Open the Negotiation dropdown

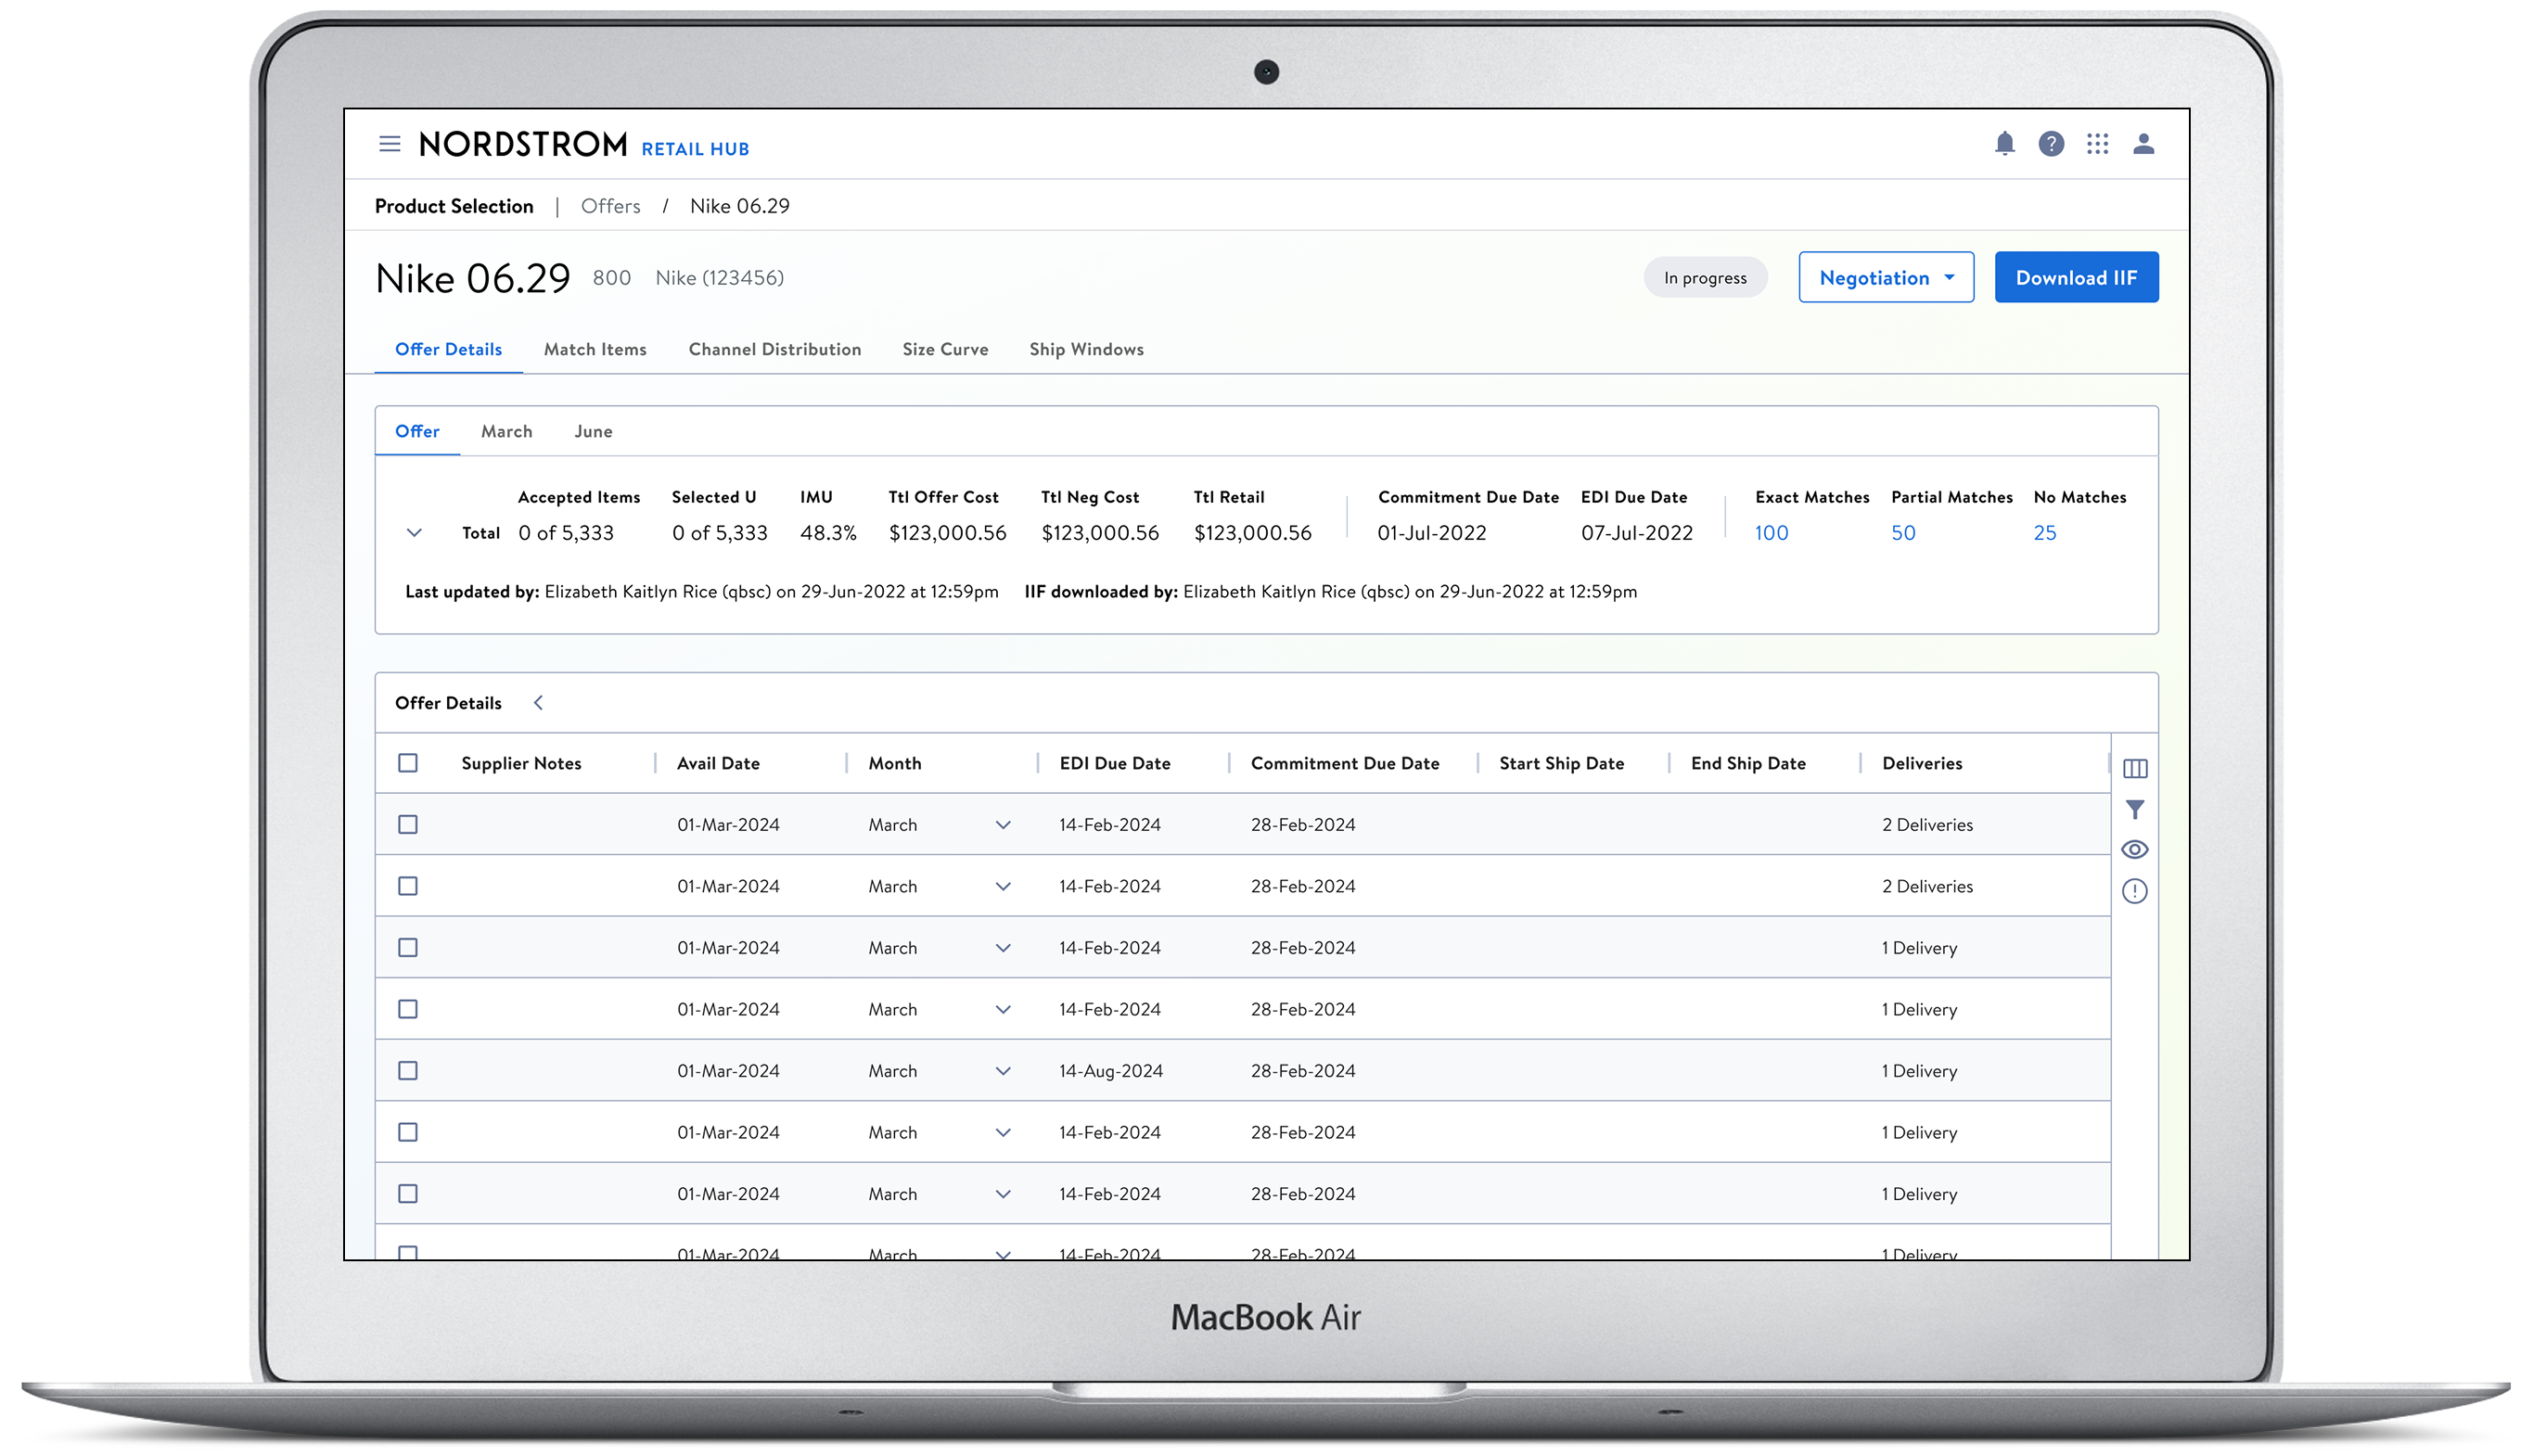tap(1886, 277)
